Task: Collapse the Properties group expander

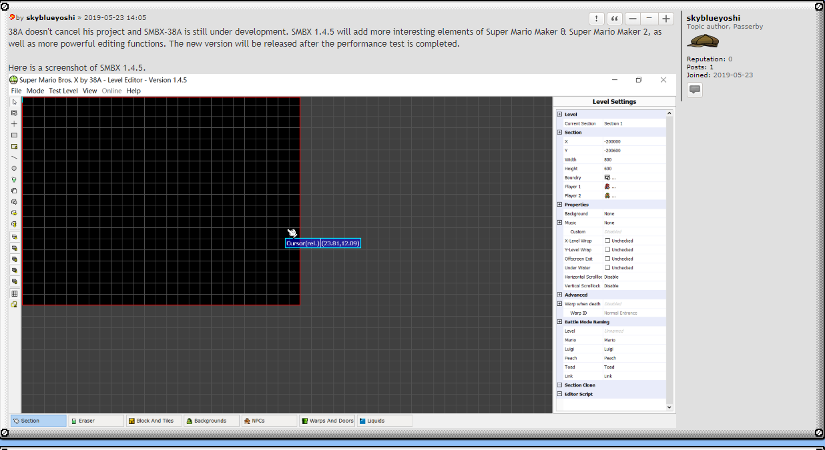Action: click(x=559, y=205)
